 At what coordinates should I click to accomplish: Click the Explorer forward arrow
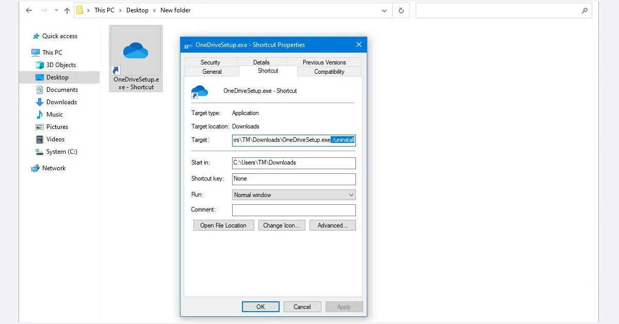click(x=43, y=10)
